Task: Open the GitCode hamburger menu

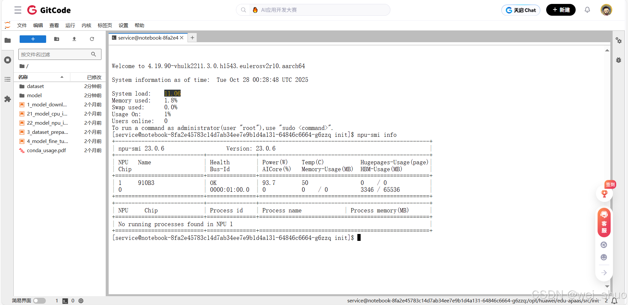Action: [x=18, y=10]
